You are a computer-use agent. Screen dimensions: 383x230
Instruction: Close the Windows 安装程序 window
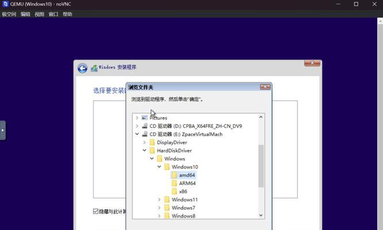coord(312,63)
